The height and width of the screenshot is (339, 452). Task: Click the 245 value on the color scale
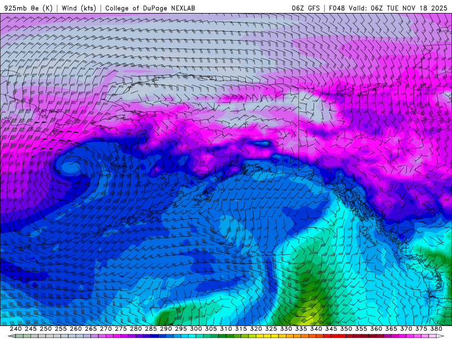(x=31, y=329)
